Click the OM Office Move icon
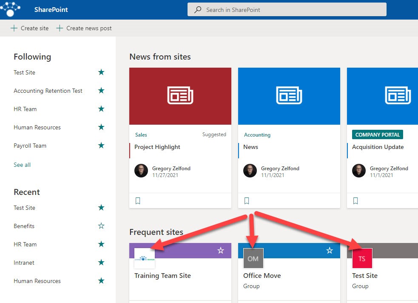Viewport: 418px width, 303px height. point(253,258)
